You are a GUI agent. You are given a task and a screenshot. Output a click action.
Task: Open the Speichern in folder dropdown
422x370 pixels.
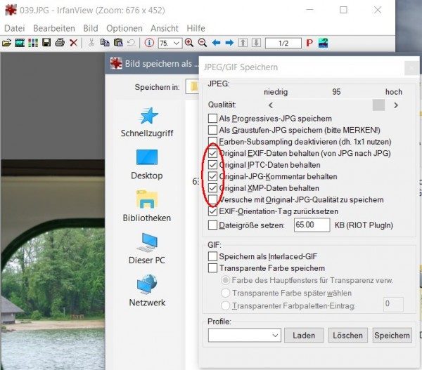[192, 86]
